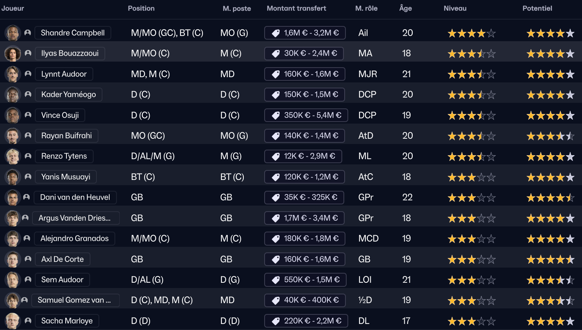Viewport: 582px width, 330px height.
Task: Click the Montant transfert column header
Action: (296, 8)
